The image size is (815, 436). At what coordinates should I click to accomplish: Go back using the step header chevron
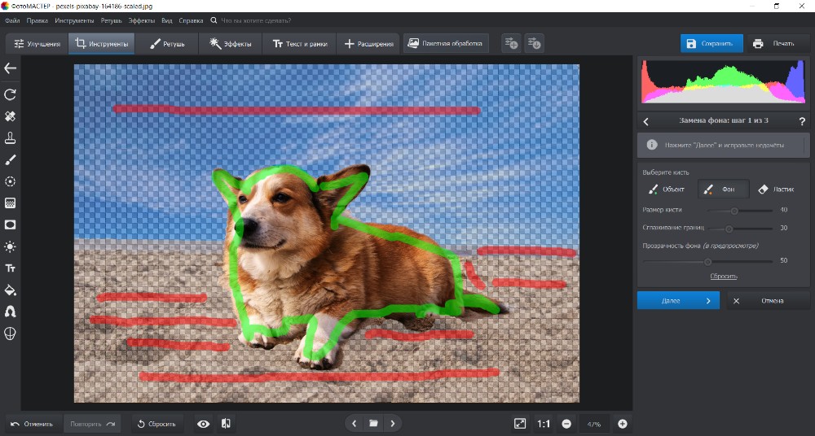[645, 121]
